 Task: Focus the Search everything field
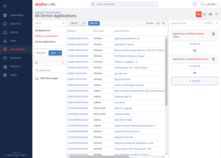(124, 4)
